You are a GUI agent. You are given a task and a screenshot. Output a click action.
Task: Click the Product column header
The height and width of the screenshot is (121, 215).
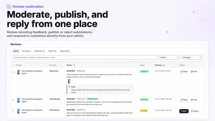point(19,65)
